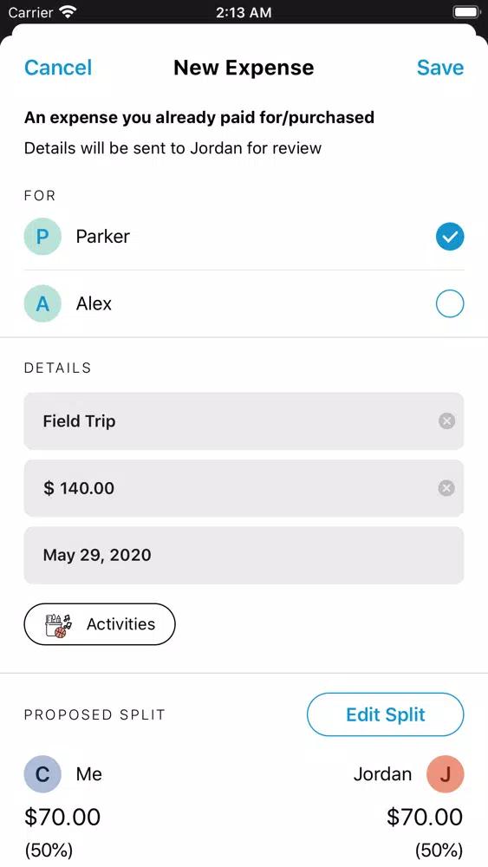Cancel the new expense

[x=58, y=68]
